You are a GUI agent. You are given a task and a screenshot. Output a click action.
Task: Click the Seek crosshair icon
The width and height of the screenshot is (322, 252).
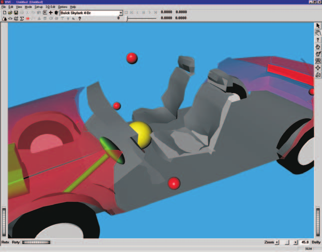[318, 68]
